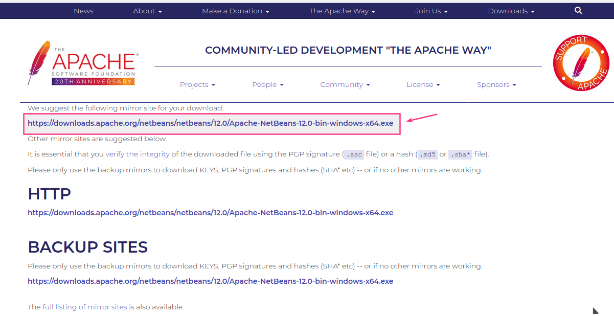
Task: Select the .md5 hash label
Action: [427, 154]
